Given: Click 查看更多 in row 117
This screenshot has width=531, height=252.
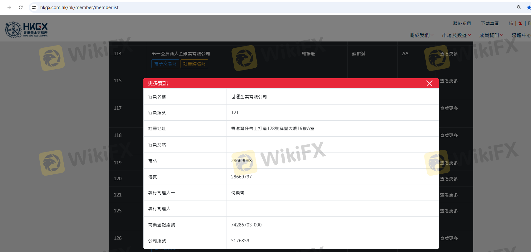Looking at the screenshot, I should [449, 108].
